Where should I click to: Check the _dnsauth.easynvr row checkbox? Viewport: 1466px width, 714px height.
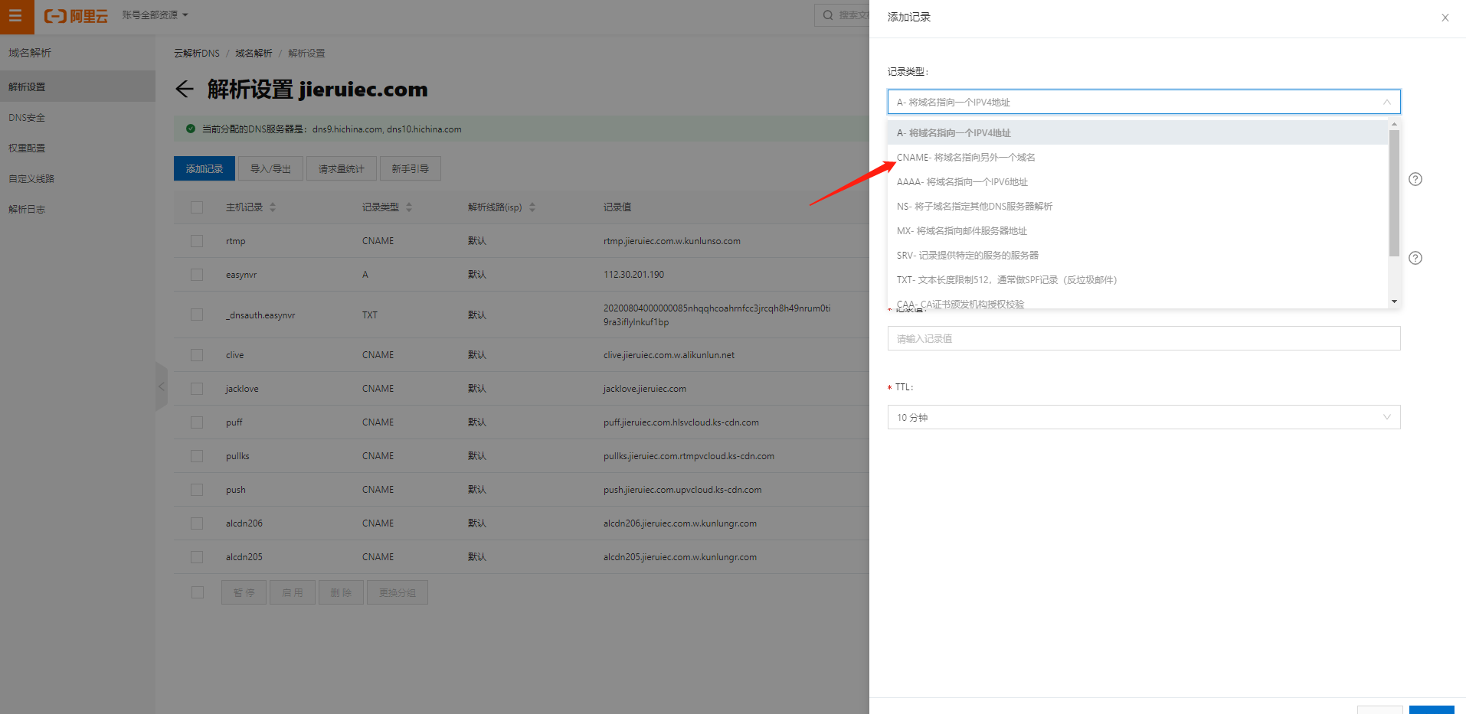tap(197, 315)
